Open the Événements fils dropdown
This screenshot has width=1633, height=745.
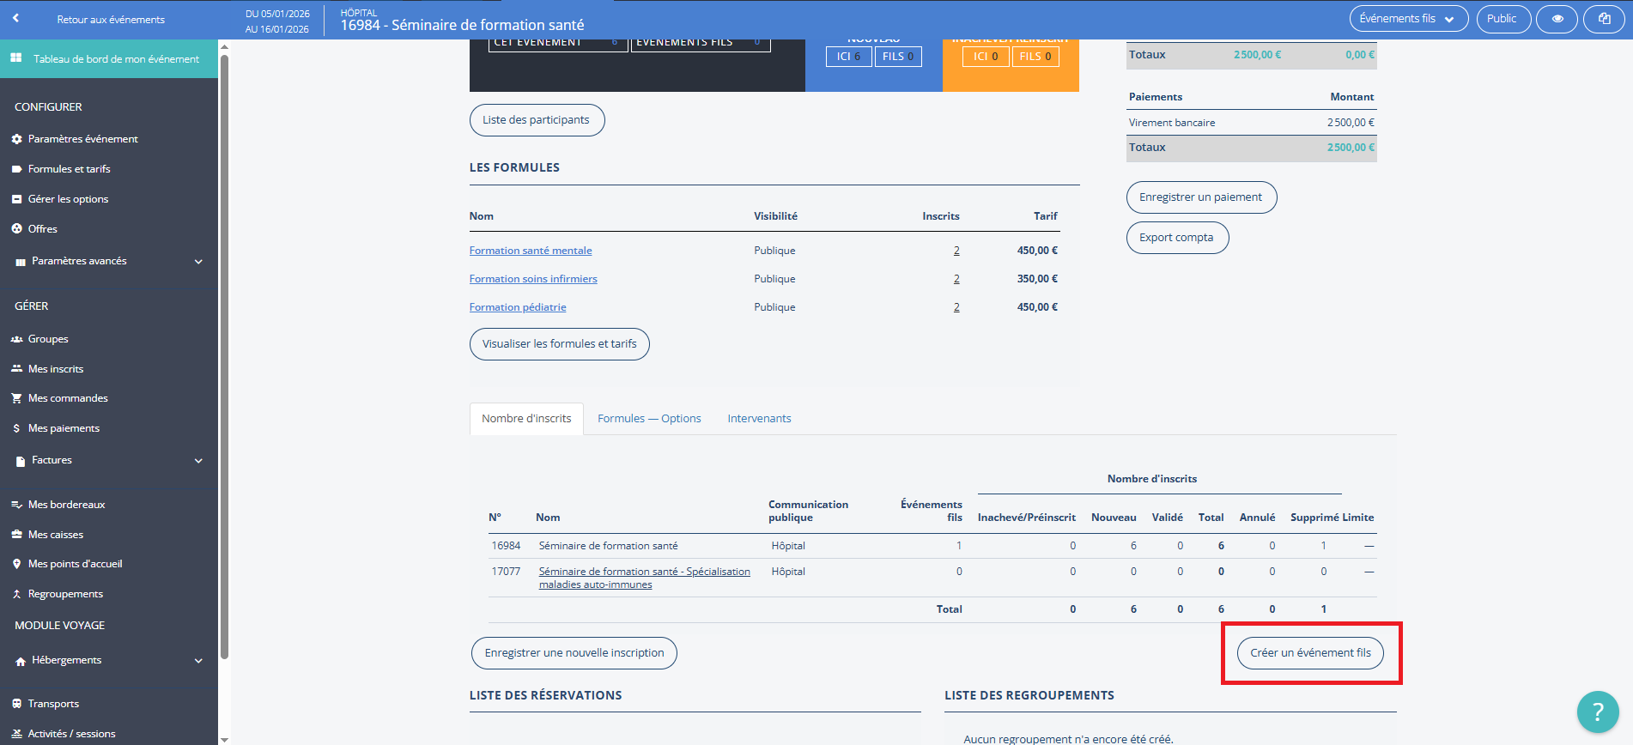pos(1408,19)
